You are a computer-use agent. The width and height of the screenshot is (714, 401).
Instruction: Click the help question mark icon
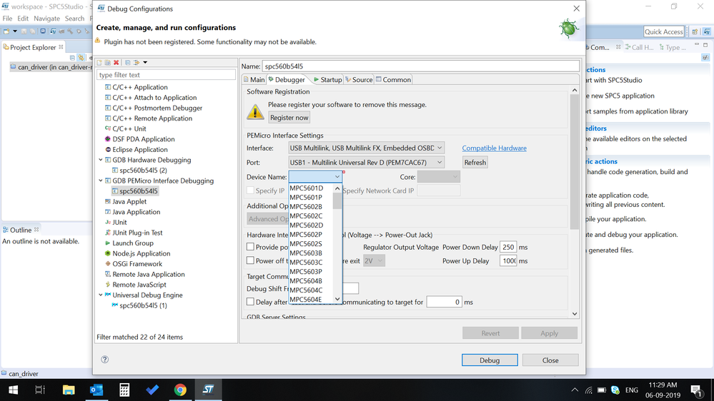click(x=105, y=359)
